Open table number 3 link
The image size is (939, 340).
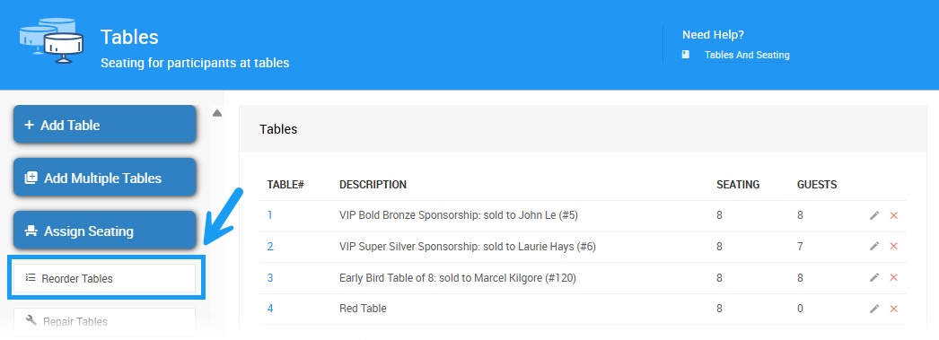pyautogui.click(x=270, y=278)
